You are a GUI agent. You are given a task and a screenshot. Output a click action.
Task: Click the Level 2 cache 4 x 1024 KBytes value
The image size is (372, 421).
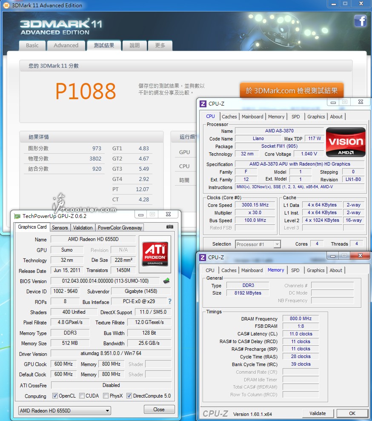click(322, 220)
